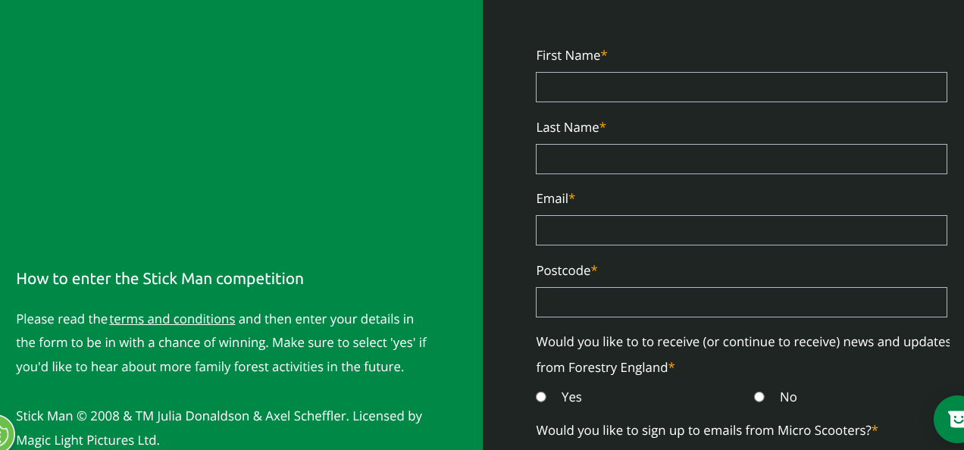The height and width of the screenshot is (450, 964).
Task: Click the 'No' label text
Action: [788, 397]
